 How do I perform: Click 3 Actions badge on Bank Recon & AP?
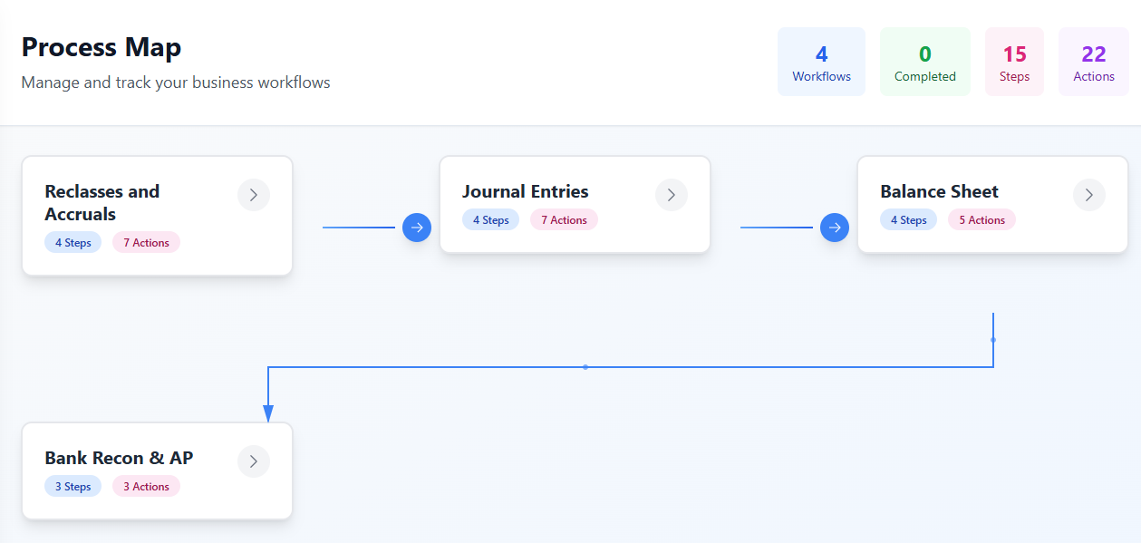pyautogui.click(x=146, y=487)
